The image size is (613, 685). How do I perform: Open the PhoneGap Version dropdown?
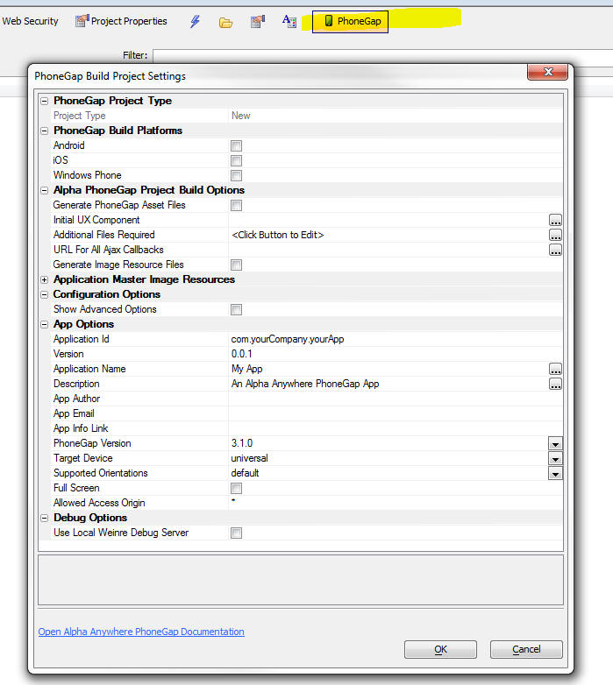555,444
